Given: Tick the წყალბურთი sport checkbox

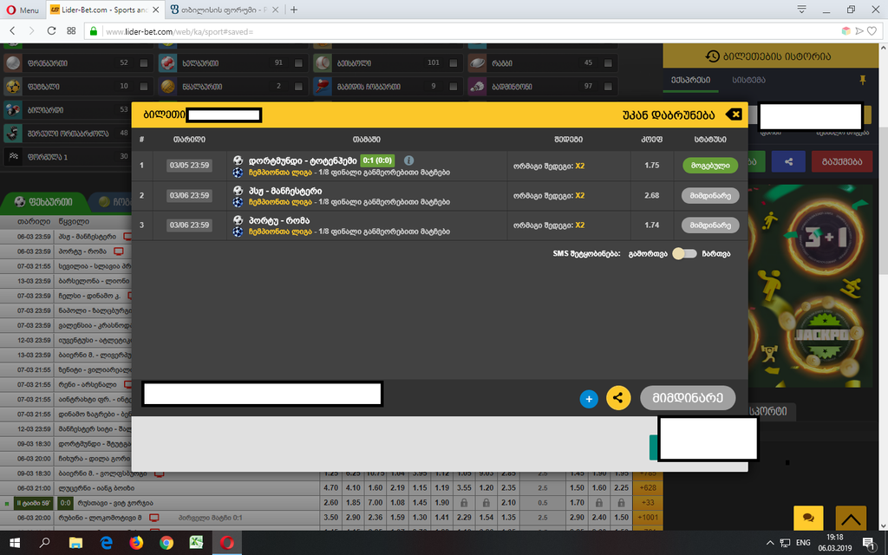Looking at the screenshot, I should (x=298, y=87).
